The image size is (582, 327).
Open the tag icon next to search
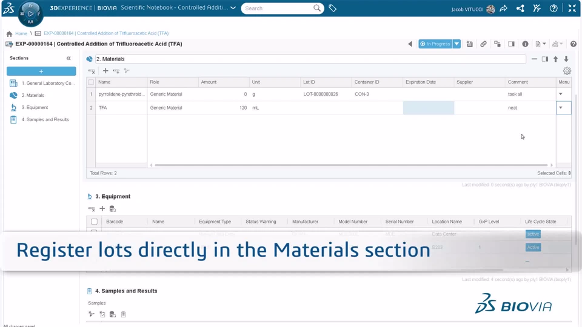tap(333, 8)
